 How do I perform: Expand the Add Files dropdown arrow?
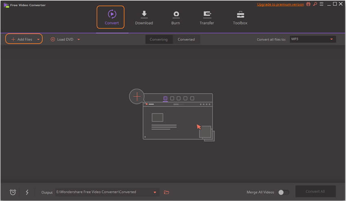(x=38, y=40)
